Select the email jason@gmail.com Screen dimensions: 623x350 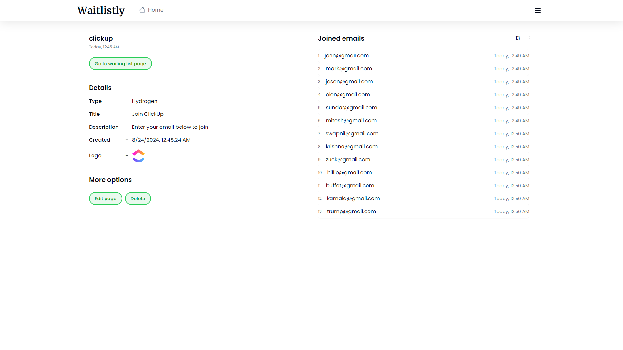coord(349,82)
